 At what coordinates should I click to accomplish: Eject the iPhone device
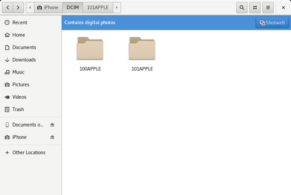(52, 137)
